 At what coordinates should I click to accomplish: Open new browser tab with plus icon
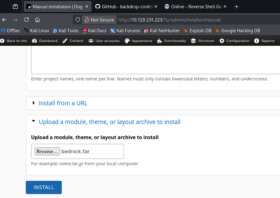pos(236,6)
